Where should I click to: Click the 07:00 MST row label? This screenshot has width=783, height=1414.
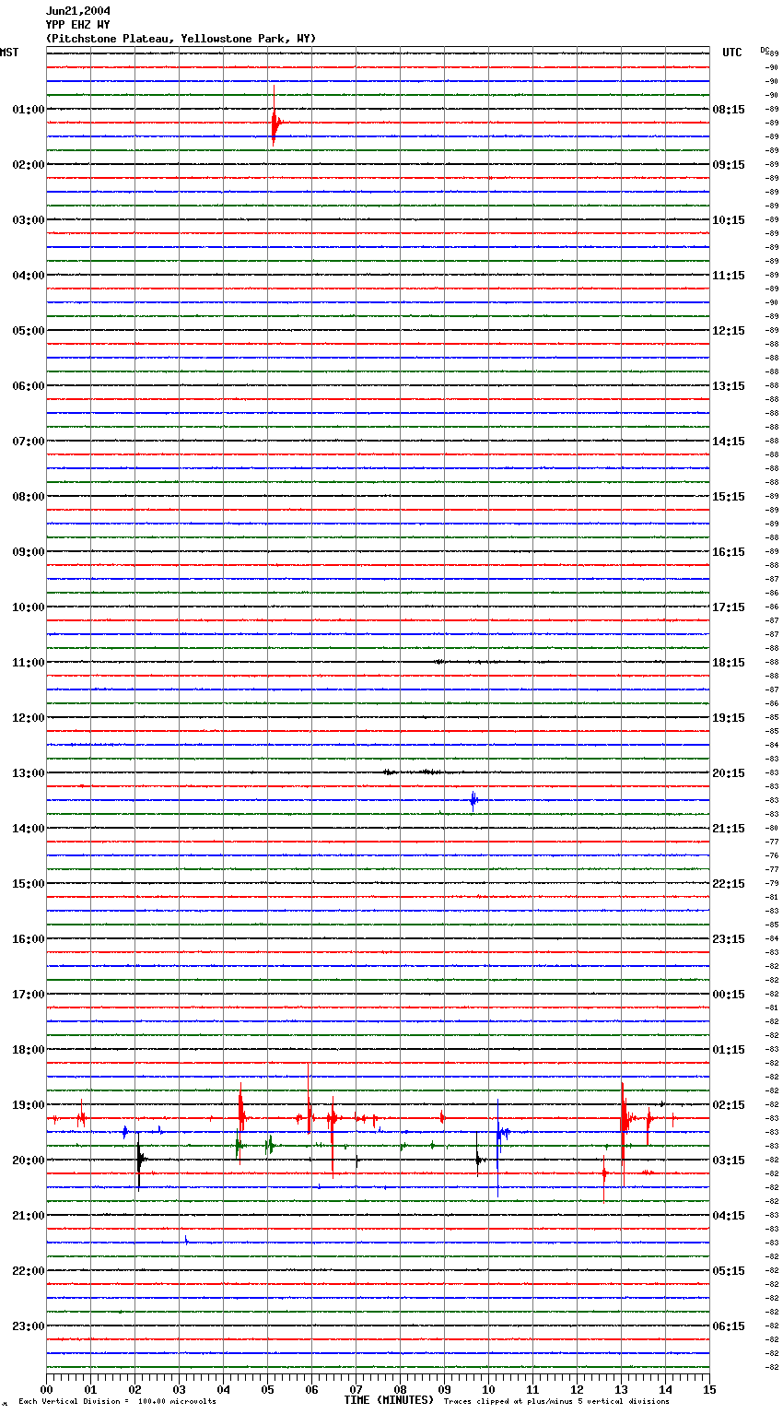point(29,442)
